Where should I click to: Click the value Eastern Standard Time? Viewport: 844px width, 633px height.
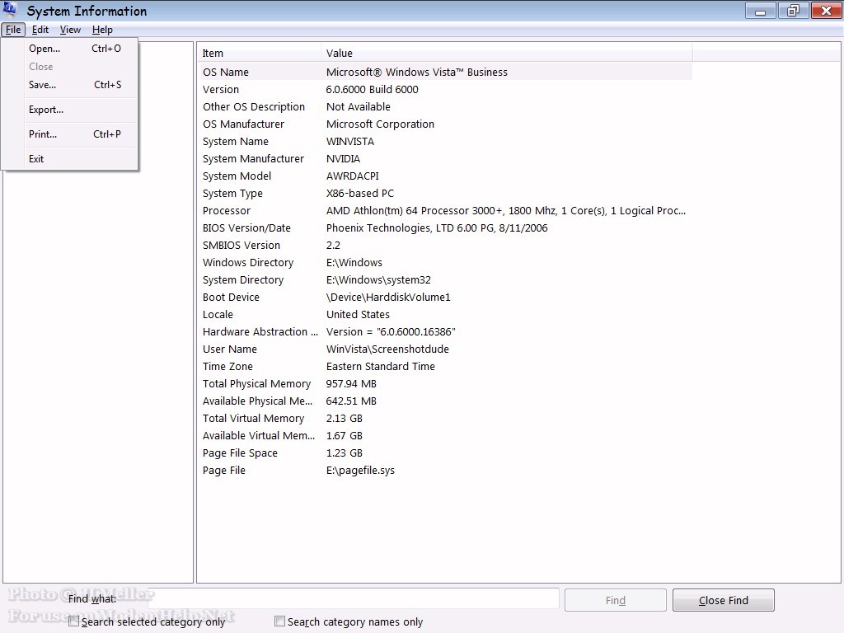point(381,366)
